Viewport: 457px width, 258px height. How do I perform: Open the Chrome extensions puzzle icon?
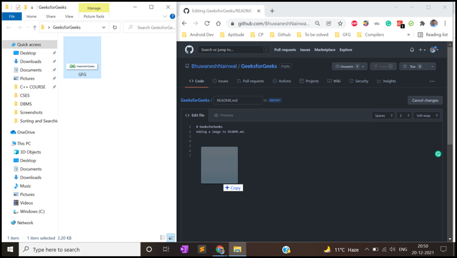pos(422,23)
